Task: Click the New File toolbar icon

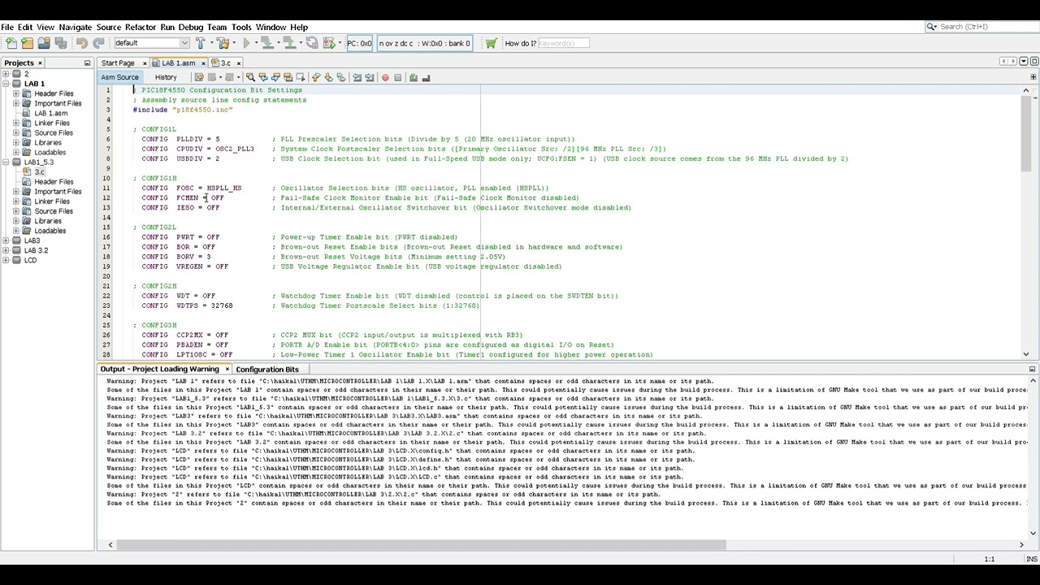Action: coord(11,43)
